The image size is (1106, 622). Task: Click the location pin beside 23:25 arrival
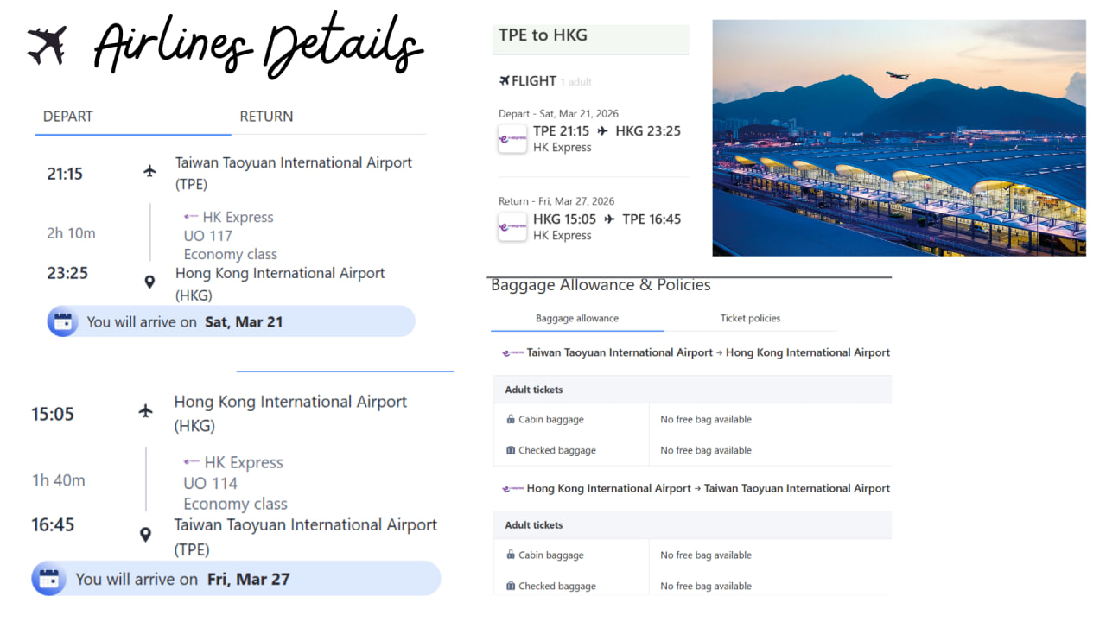pos(149,282)
